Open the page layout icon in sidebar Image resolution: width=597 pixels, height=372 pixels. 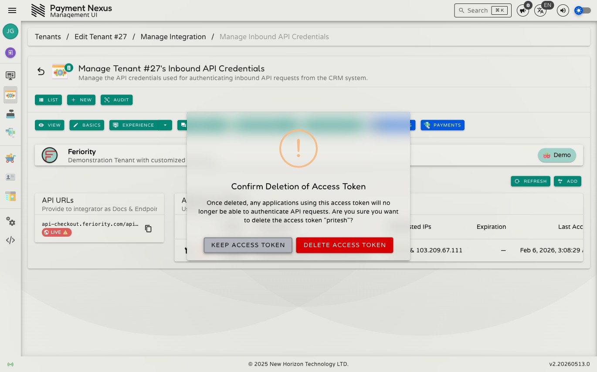pos(10,196)
